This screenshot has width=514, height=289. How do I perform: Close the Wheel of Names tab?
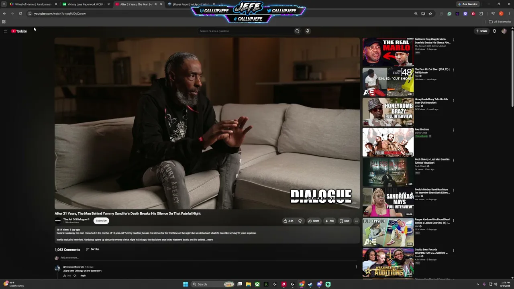(56, 4)
